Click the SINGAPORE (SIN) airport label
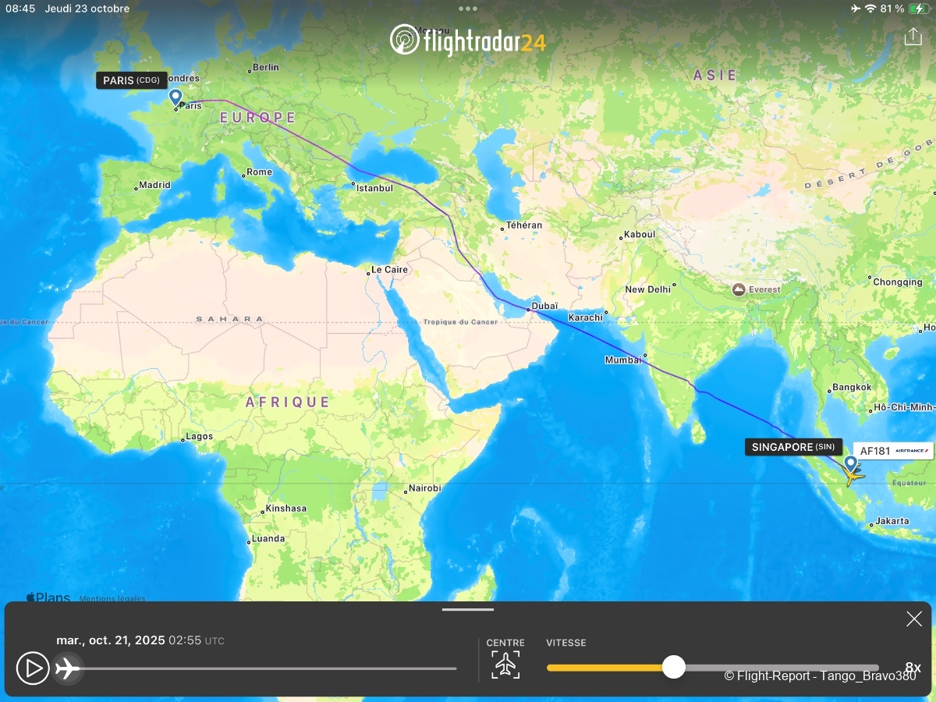936x702 pixels. pos(792,447)
